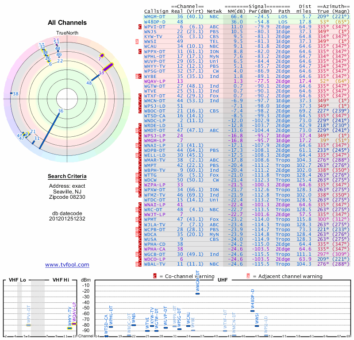This screenshot has height=340, width=354.
Task: Click the WMGM-DT callsign in the table
Action: tap(154, 16)
